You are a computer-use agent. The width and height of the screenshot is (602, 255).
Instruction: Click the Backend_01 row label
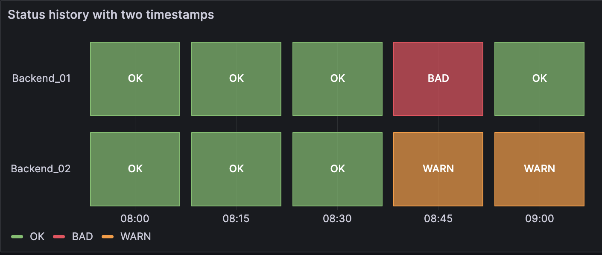[x=41, y=78]
